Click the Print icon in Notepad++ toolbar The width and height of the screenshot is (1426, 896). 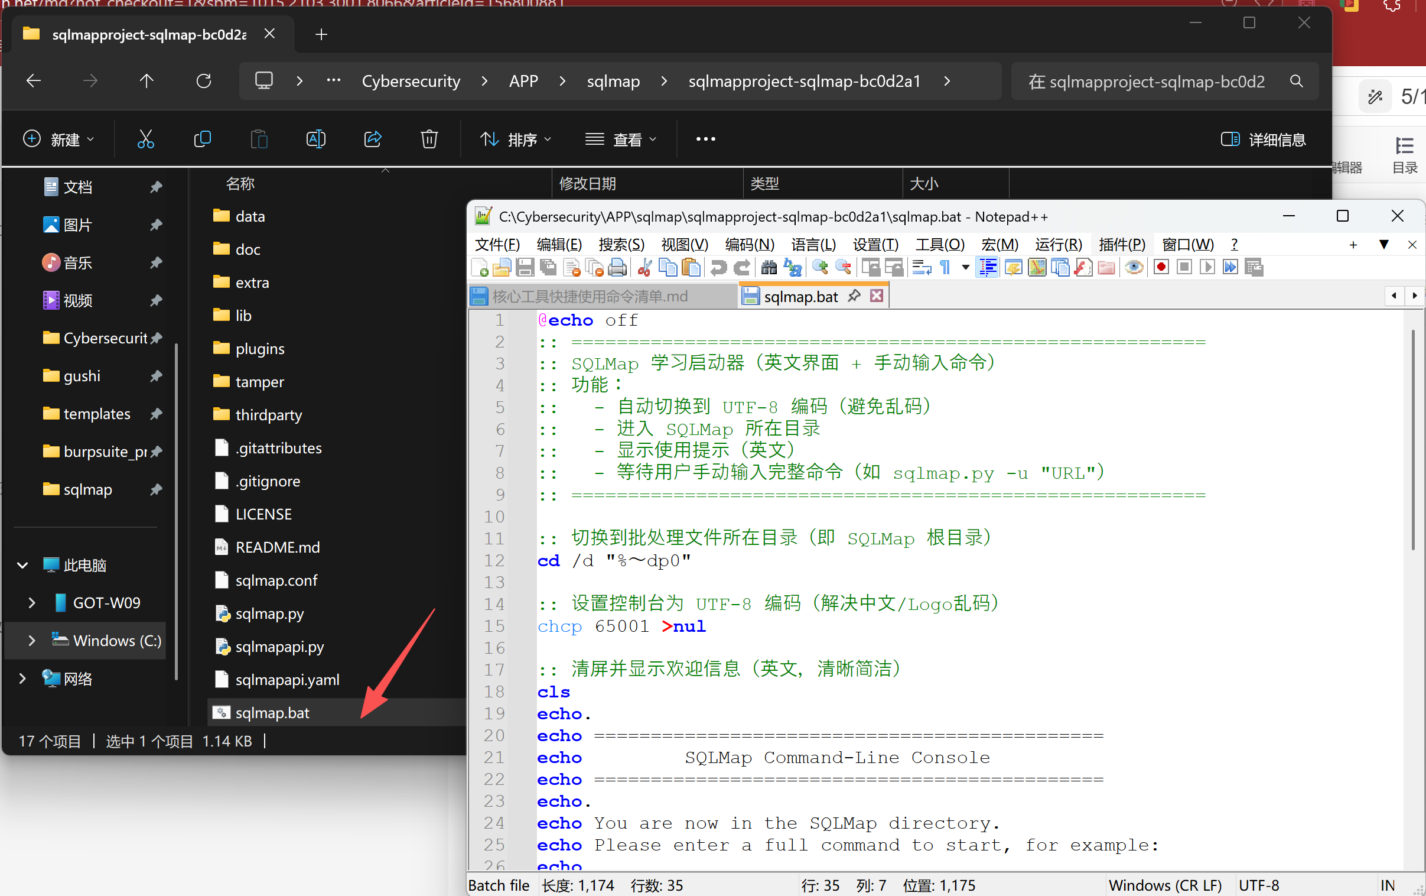[617, 267]
